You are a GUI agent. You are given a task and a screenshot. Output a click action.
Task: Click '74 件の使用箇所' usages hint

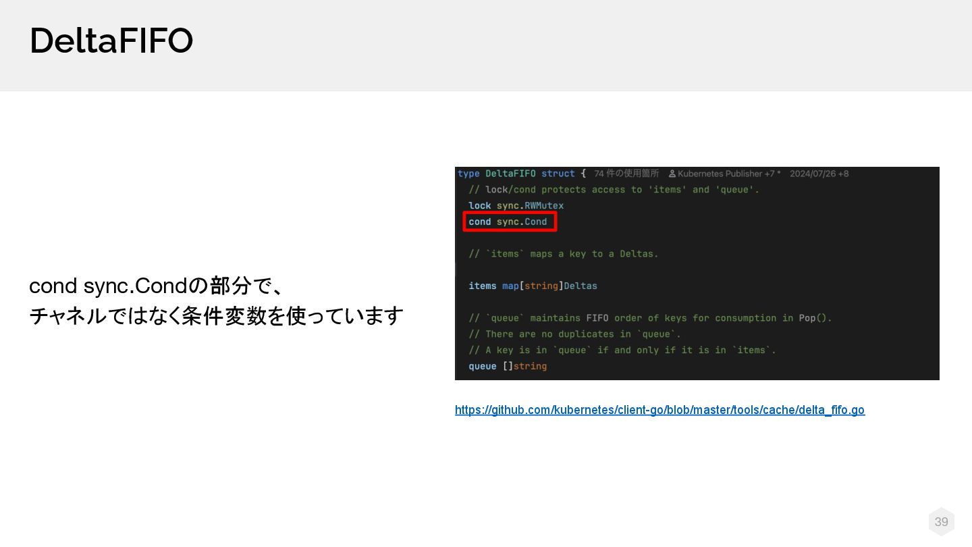tap(626, 174)
